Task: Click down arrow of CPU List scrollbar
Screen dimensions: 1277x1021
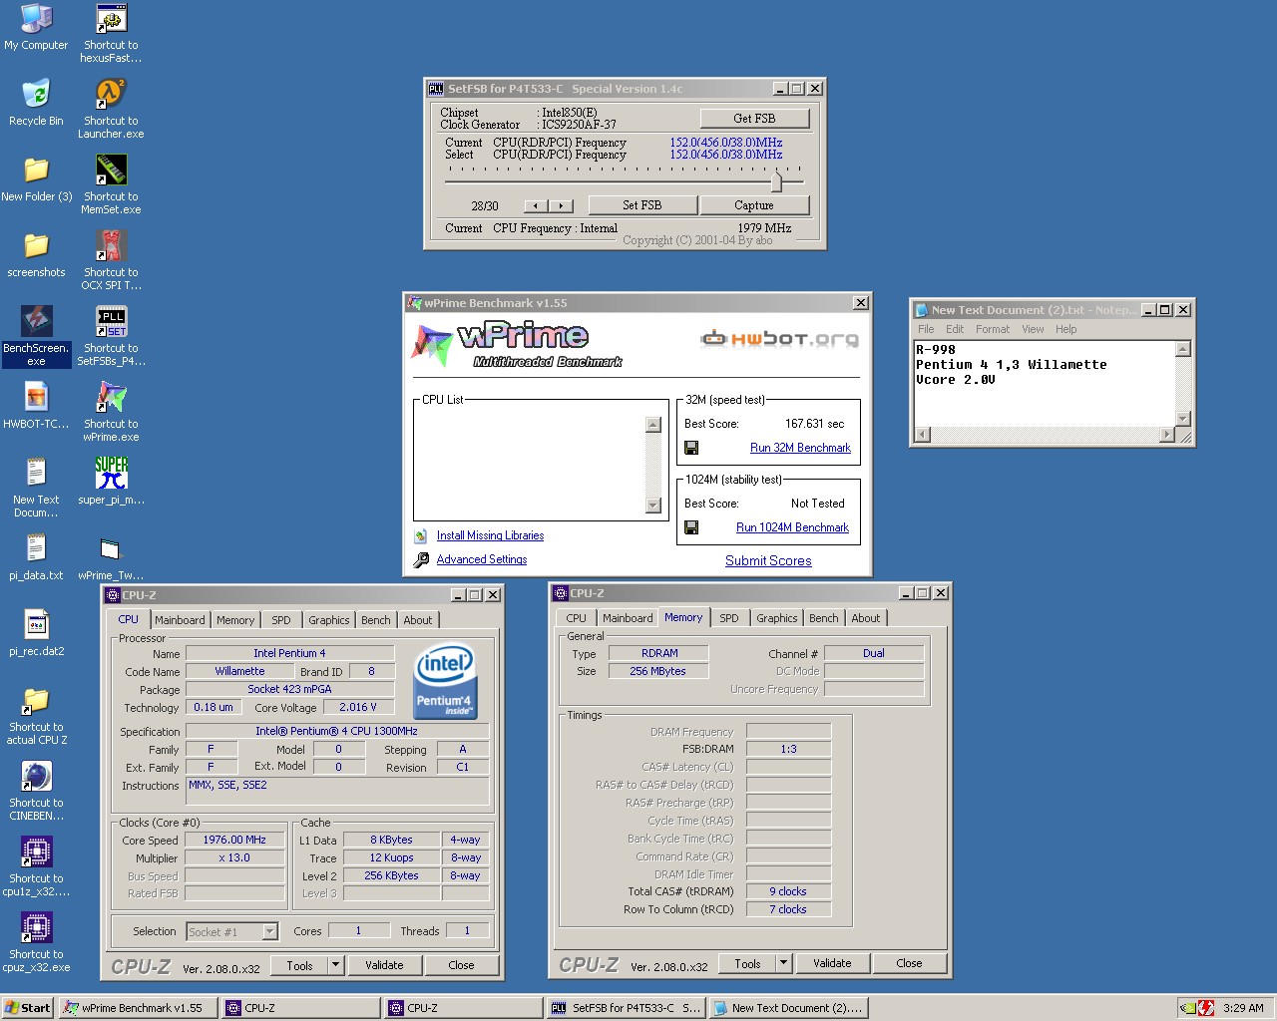Action: [x=653, y=506]
